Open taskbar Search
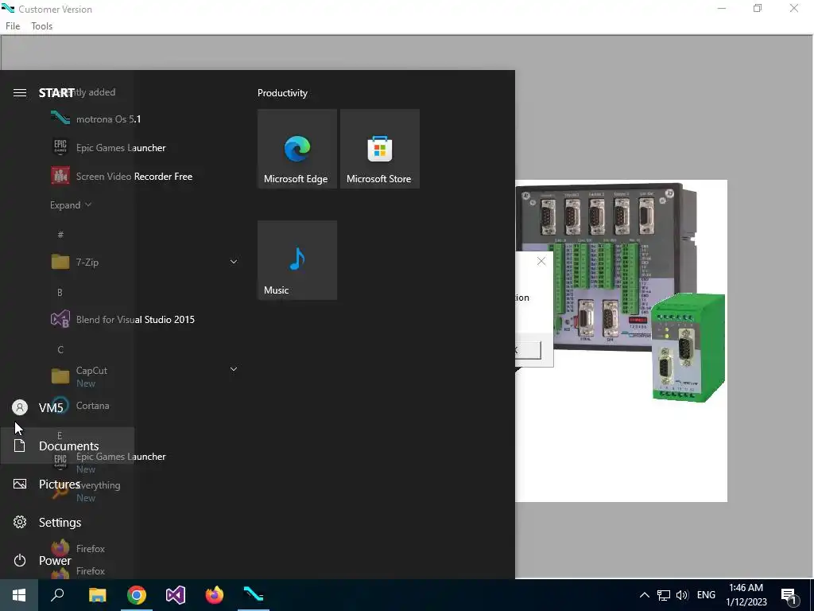This screenshot has width=814, height=611. (x=57, y=595)
